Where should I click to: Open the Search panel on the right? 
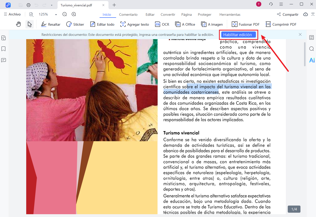coord(312,49)
